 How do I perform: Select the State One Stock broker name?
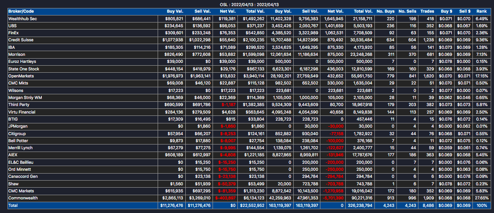(x=23, y=68)
